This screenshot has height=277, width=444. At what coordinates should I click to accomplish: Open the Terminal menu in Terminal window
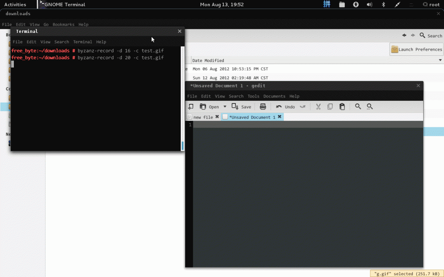tap(83, 42)
